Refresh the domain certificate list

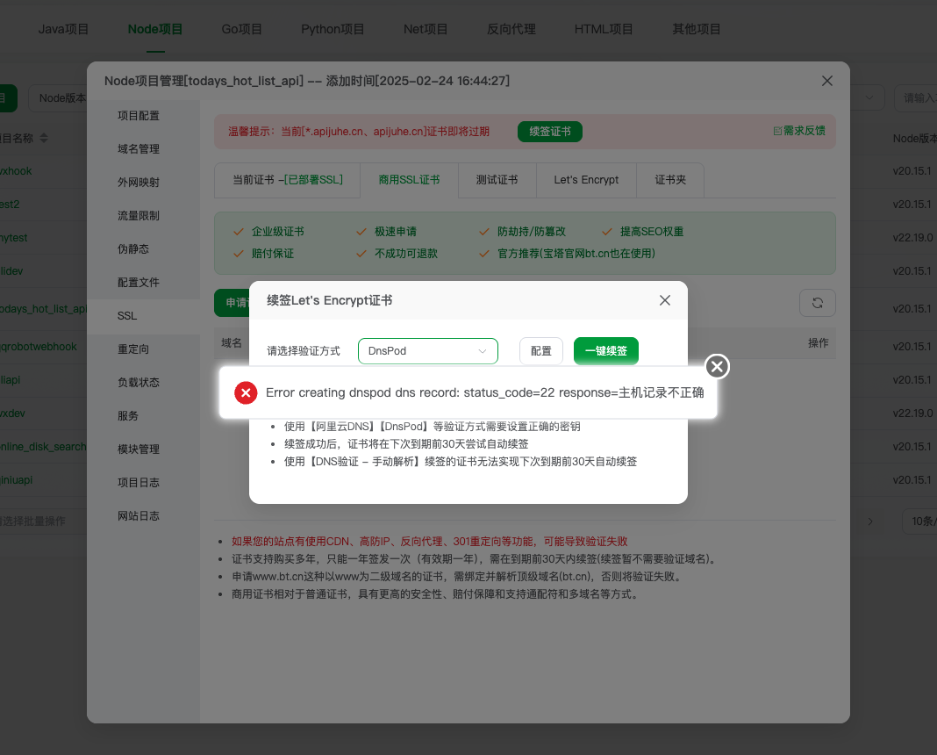click(817, 302)
